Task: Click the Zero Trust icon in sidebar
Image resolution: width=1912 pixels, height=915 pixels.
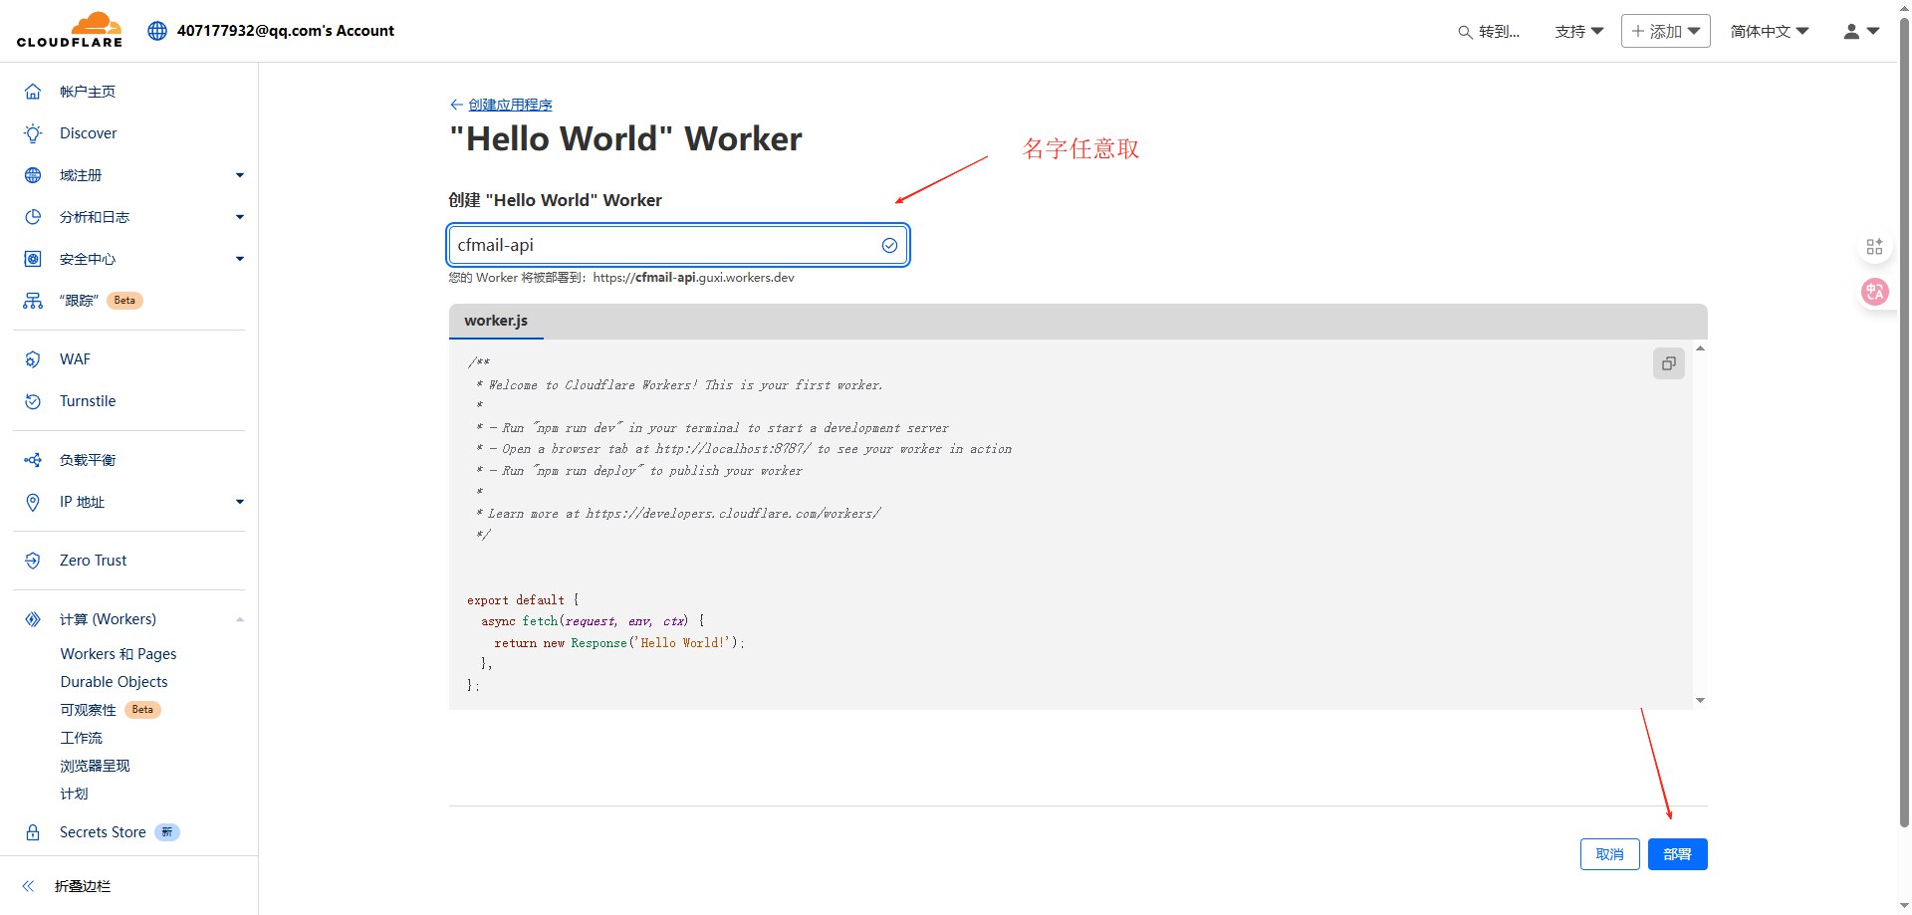Action: 33,561
